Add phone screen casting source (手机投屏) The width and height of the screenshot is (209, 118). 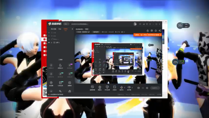107,88
